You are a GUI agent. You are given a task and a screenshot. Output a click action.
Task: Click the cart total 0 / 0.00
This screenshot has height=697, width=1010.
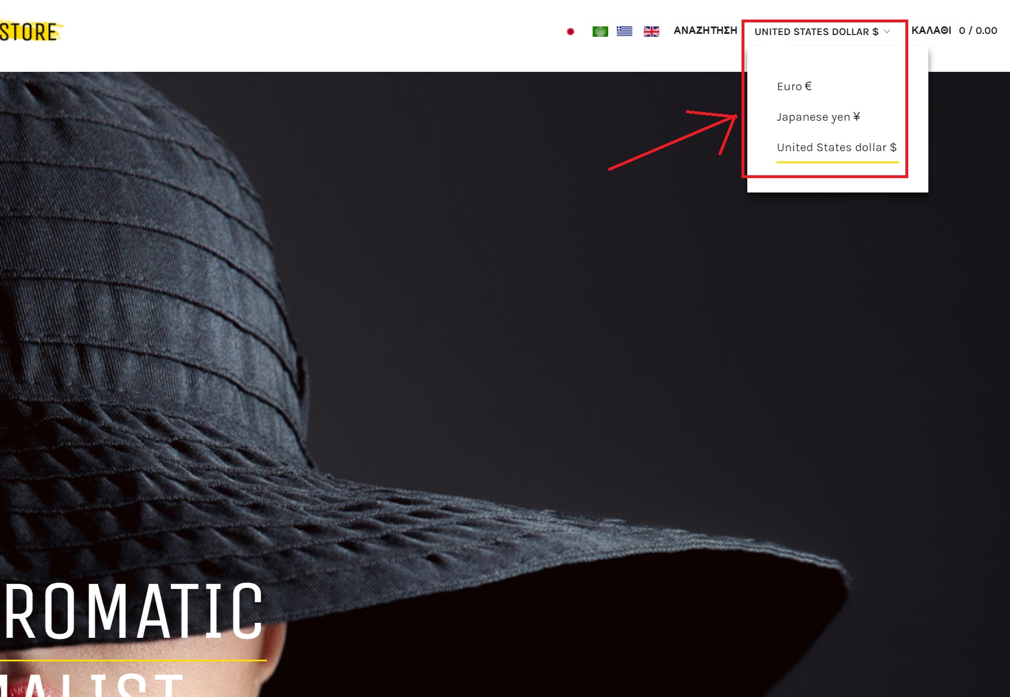(978, 30)
